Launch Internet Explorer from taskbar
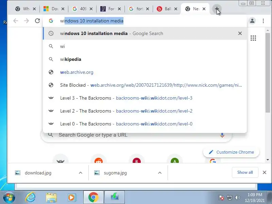Screen dimensions: 272x204 click(30, 197)
